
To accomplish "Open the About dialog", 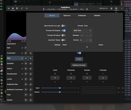I will pyautogui.click(x=101, y=45).
